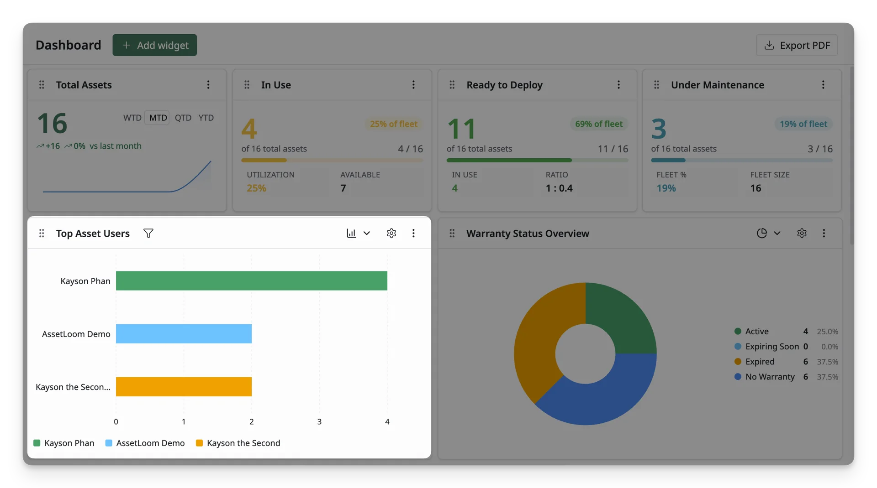
Task: Grab the Warranty Status Overview drag handle
Action: point(452,234)
